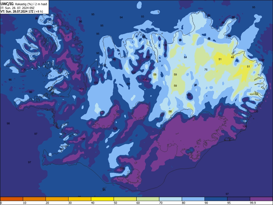Click the 0–10 dark orange legend swatch
The image size is (273, 205).
tap(12, 199)
